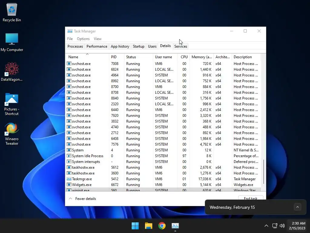Image resolution: width=310 pixels, height=233 pixels.
Task: Select the System Idle Process icon
Action: (x=69, y=156)
